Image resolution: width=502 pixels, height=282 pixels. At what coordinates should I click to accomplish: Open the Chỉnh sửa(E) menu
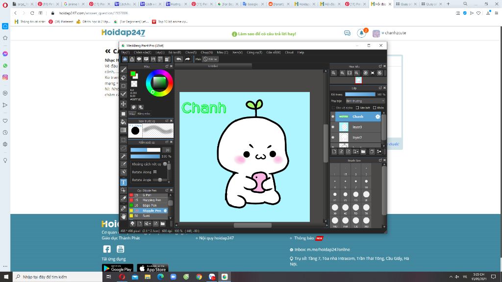[143, 52]
